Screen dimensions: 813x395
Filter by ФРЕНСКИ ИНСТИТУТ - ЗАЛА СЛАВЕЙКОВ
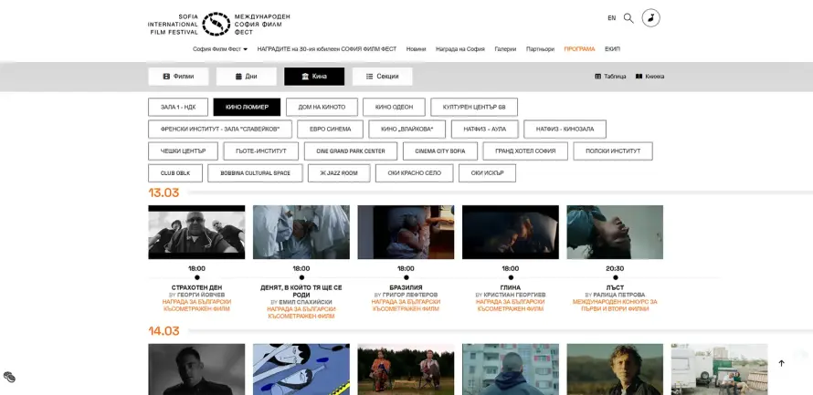[x=220, y=130]
